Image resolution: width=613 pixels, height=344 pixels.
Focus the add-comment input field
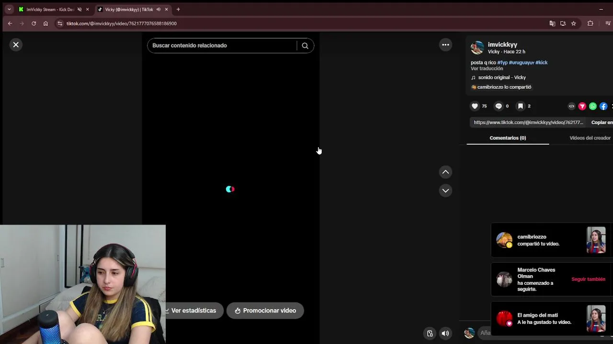coord(546,333)
